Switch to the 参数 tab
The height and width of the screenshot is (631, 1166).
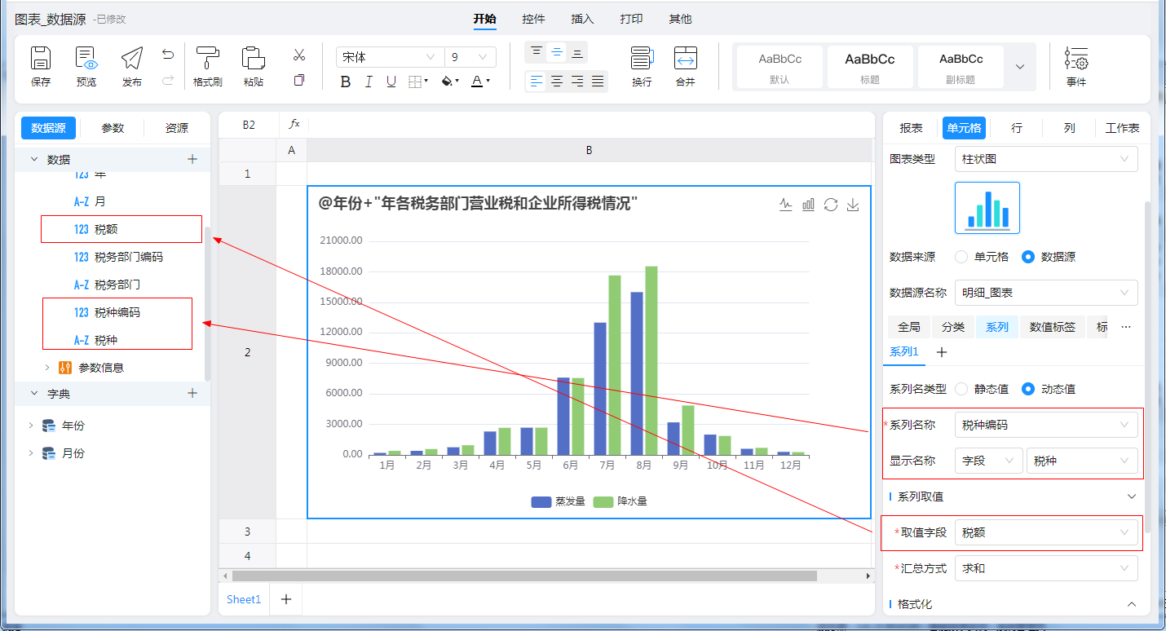(x=113, y=128)
